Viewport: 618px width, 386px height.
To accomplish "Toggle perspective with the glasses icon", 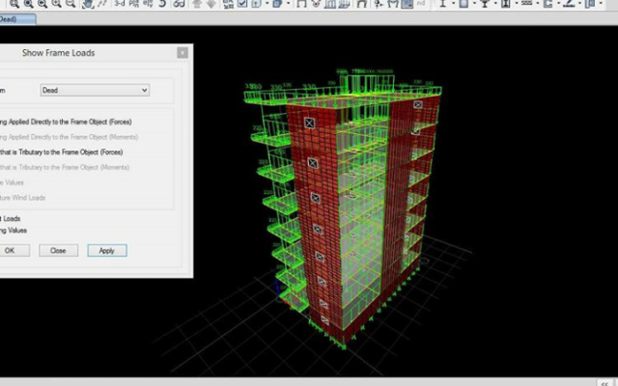I will point(179,4).
